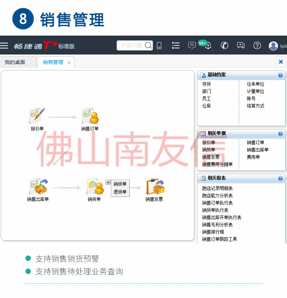The width and height of the screenshot is (287, 298).
Task: Open the mobile phone icon
Action: 159,46
